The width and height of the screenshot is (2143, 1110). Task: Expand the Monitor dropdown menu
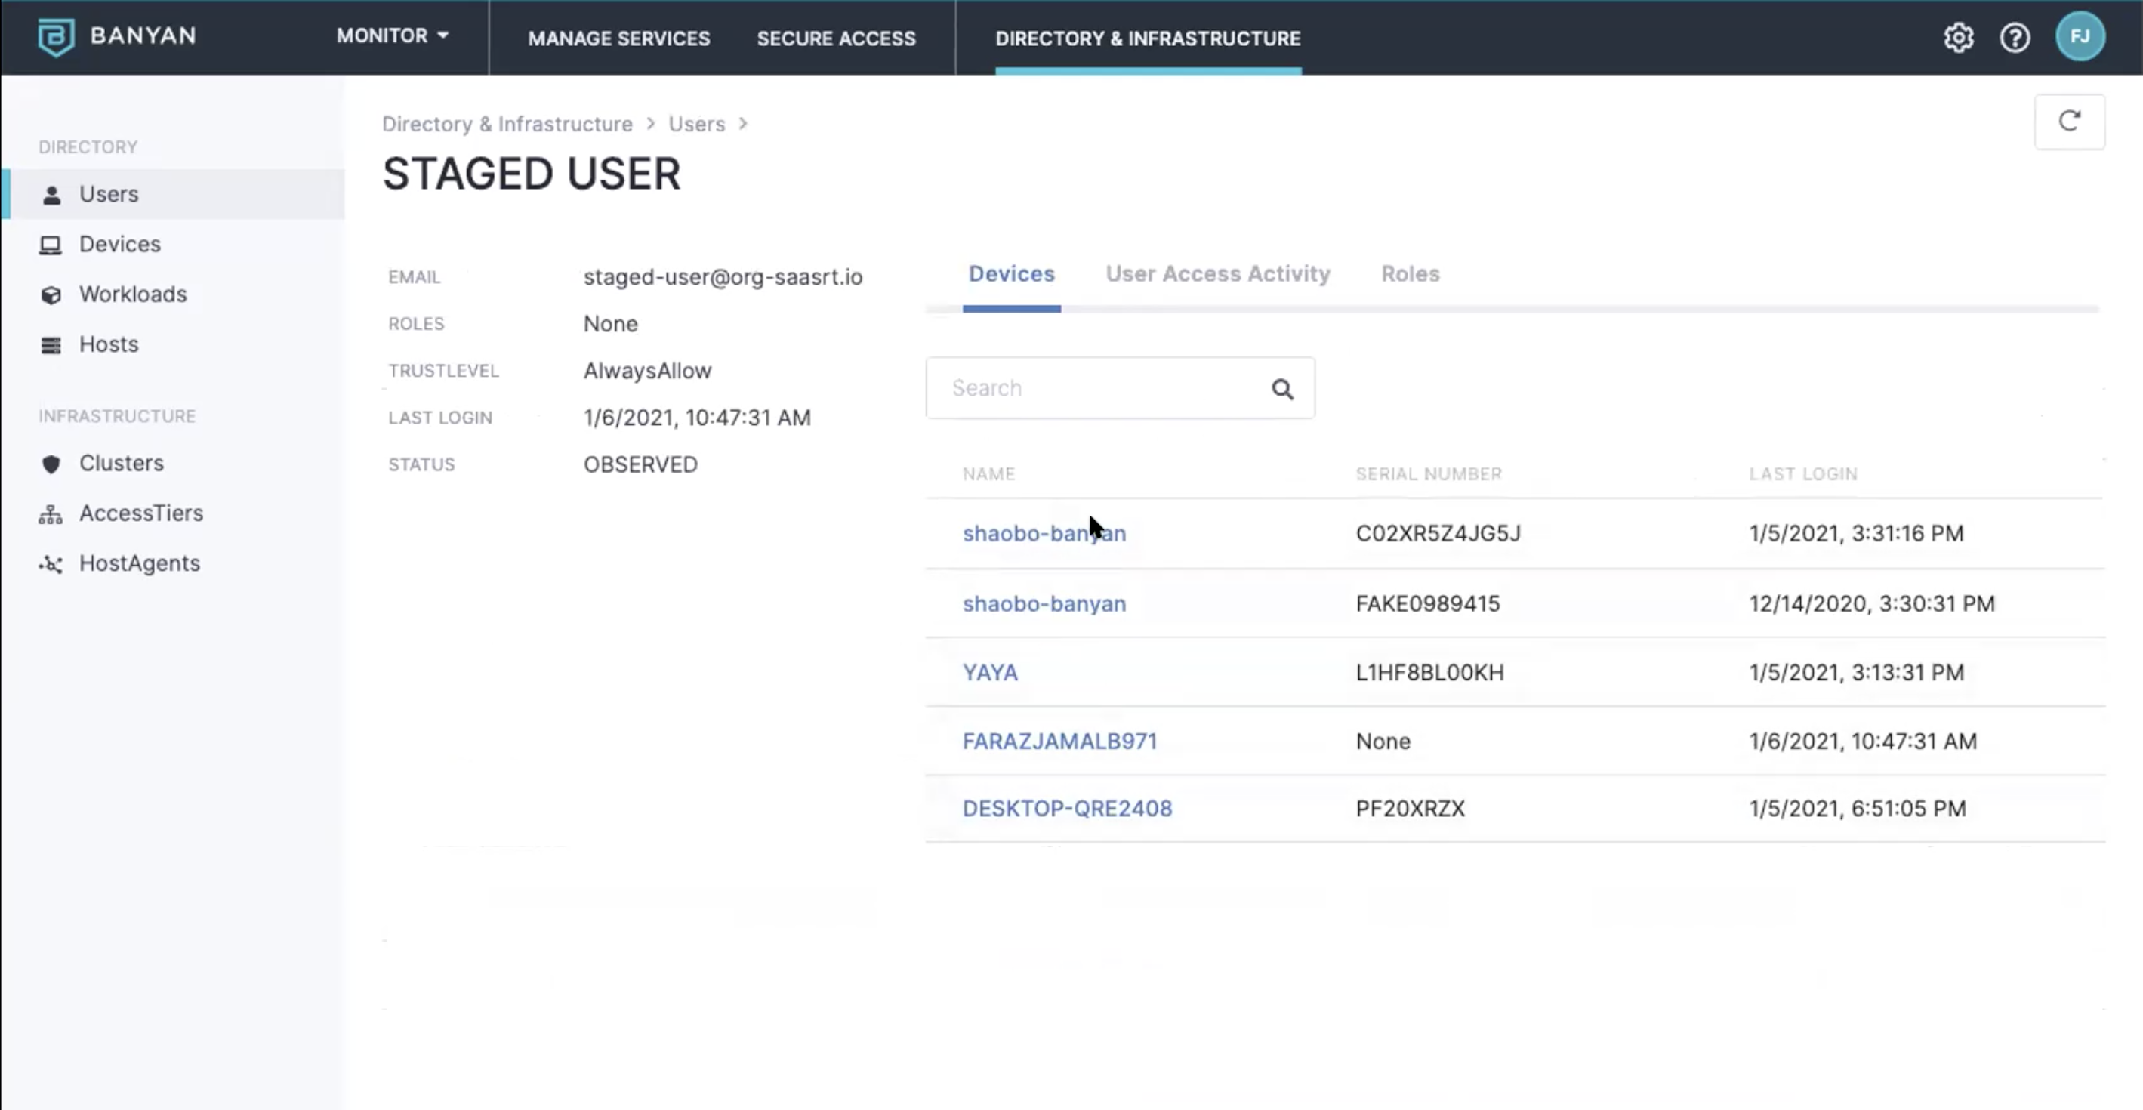(x=392, y=35)
